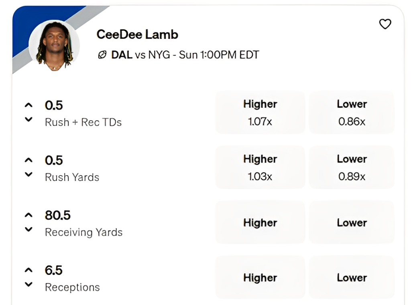411x305 pixels.
Task: Decrease the Receiving Yards line
Action: [x=28, y=229]
